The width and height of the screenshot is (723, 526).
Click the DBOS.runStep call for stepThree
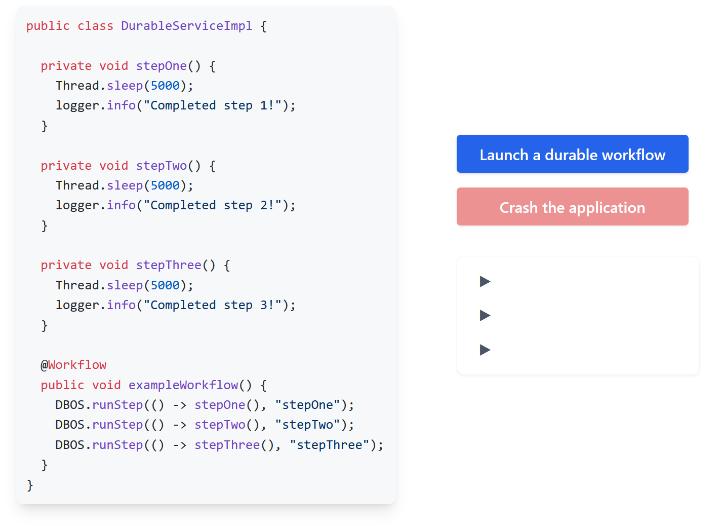click(218, 444)
